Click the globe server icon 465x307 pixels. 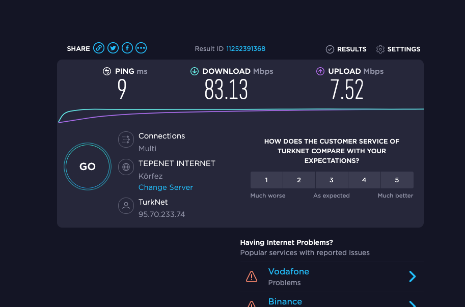126,167
